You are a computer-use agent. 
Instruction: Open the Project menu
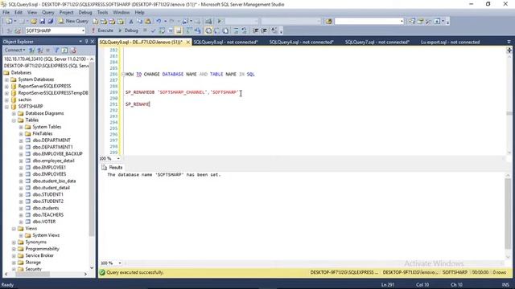point(66,13)
